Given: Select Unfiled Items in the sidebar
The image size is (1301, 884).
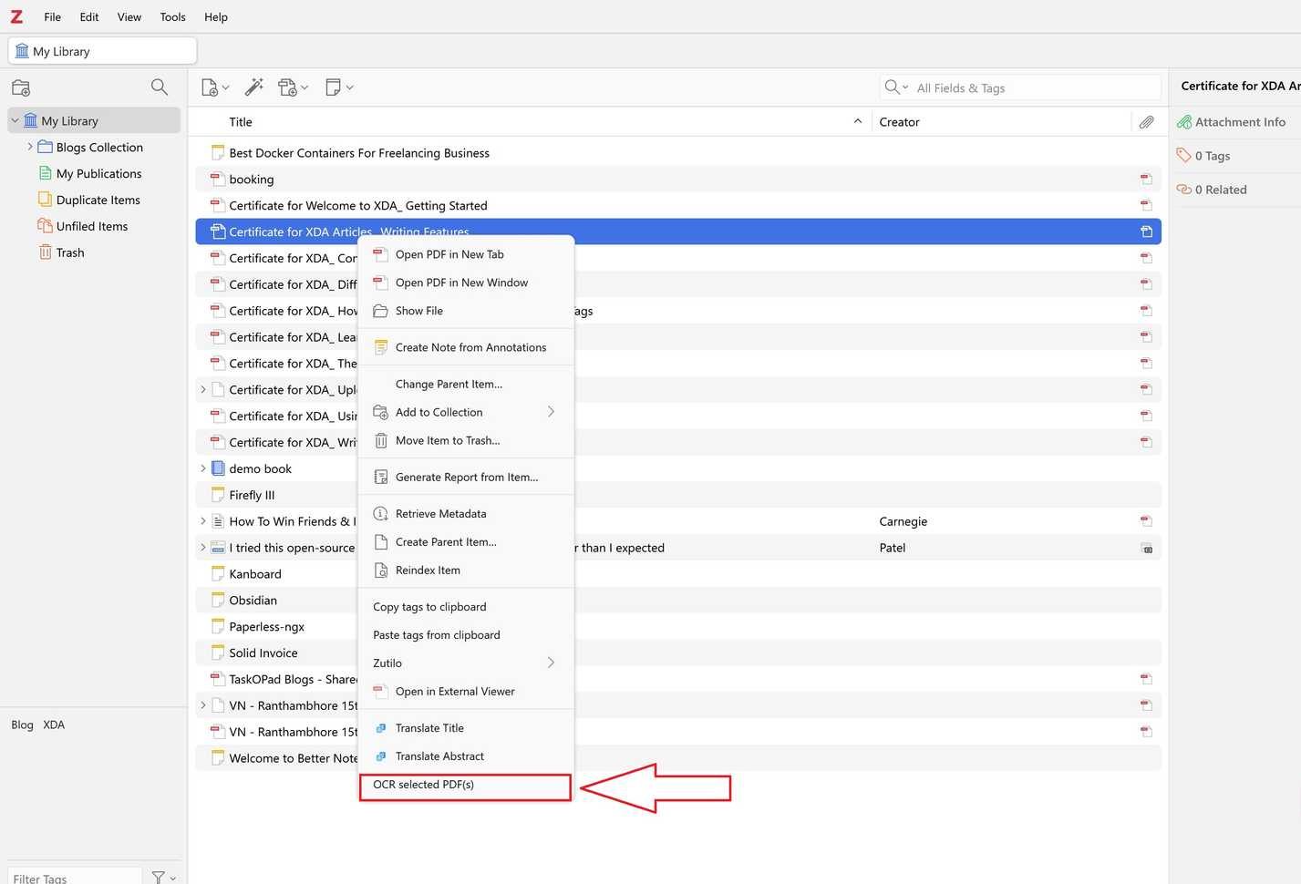Looking at the screenshot, I should point(91,226).
